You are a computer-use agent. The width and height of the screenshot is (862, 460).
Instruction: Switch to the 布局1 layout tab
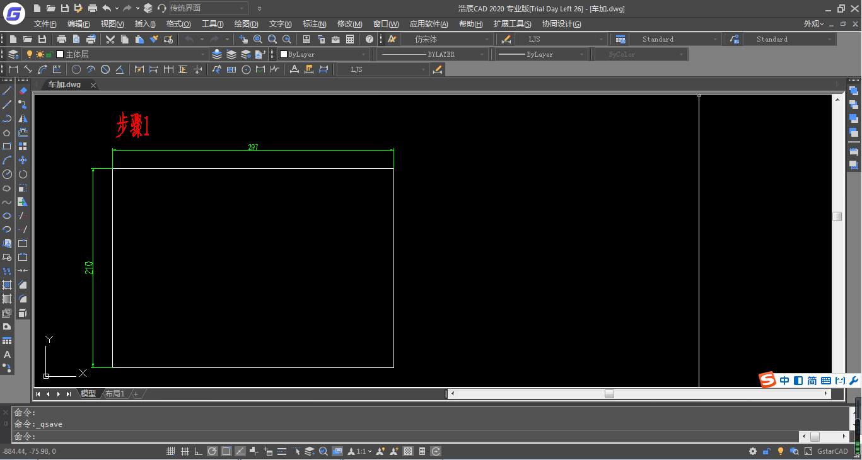[x=115, y=394]
